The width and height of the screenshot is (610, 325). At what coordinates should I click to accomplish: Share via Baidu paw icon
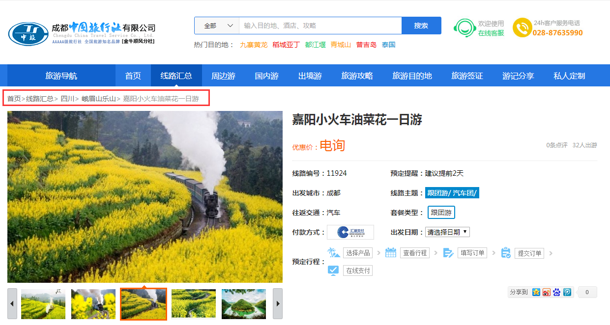[x=557, y=292]
